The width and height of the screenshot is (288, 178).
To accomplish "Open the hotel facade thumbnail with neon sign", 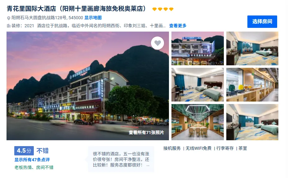I will click(197, 48).
